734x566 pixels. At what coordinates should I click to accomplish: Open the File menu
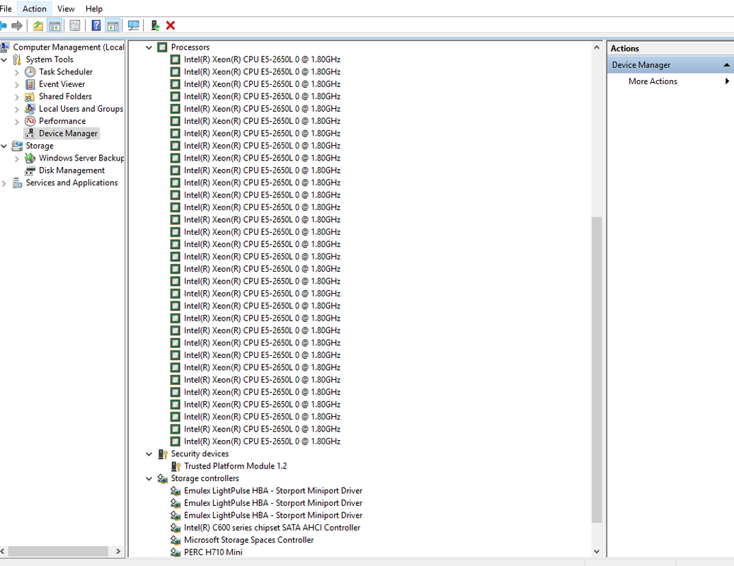(6, 9)
